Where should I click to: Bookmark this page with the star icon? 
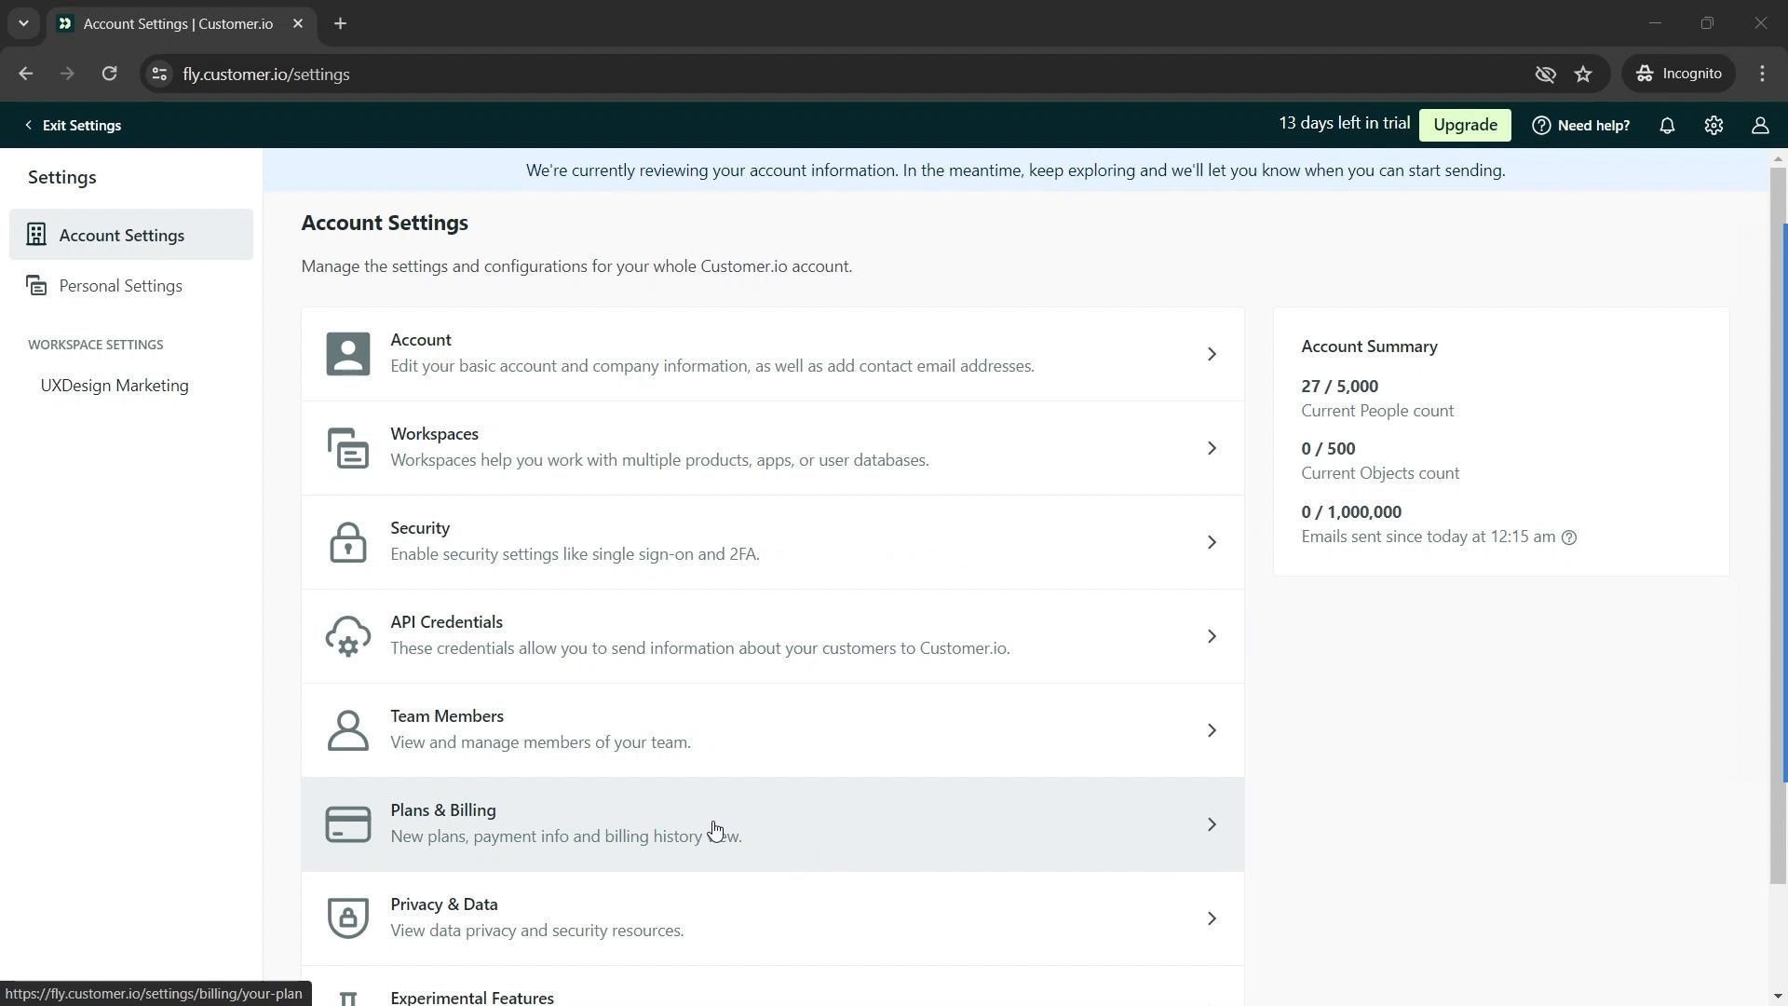[x=1583, y=74]
